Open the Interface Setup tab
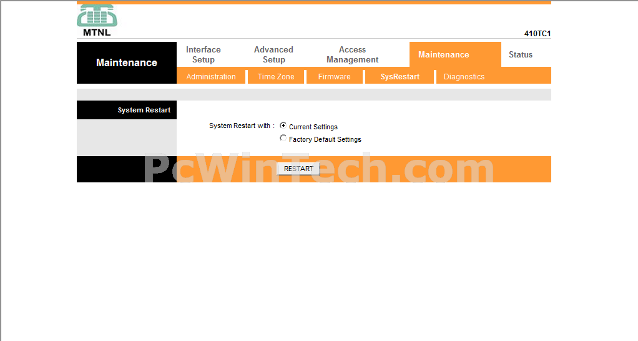638x341 pixels. [204, 54]
